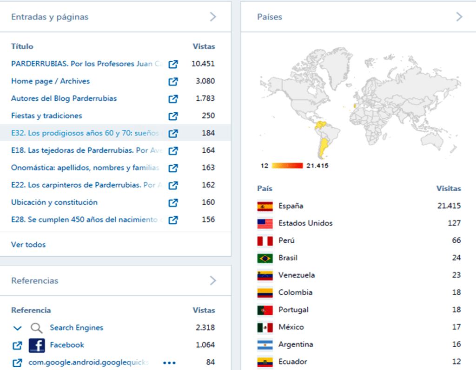Click the Brasil flag icon
Screen dimensions: 476x370
pos(265,258)
